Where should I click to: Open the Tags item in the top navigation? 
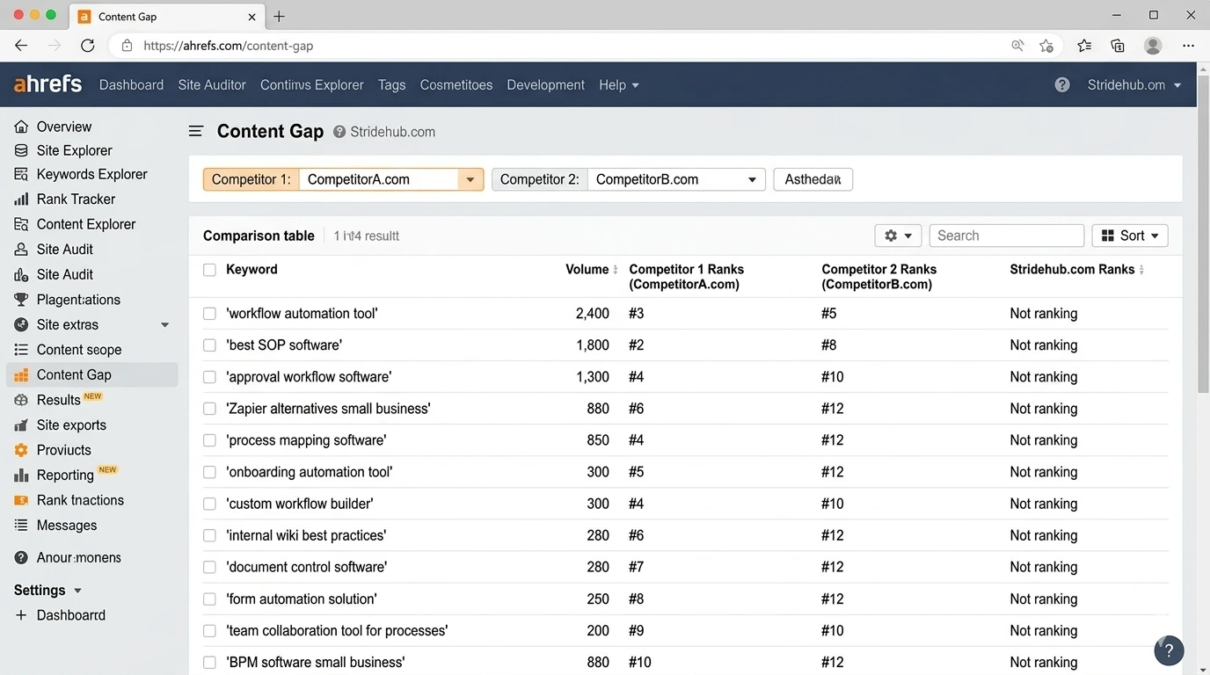(x=392, y=85)
